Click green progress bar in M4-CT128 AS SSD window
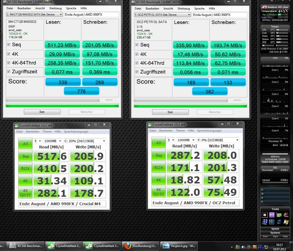Image resolution: width=293 pixels, height=251 pixels. [x=62, y=106]
